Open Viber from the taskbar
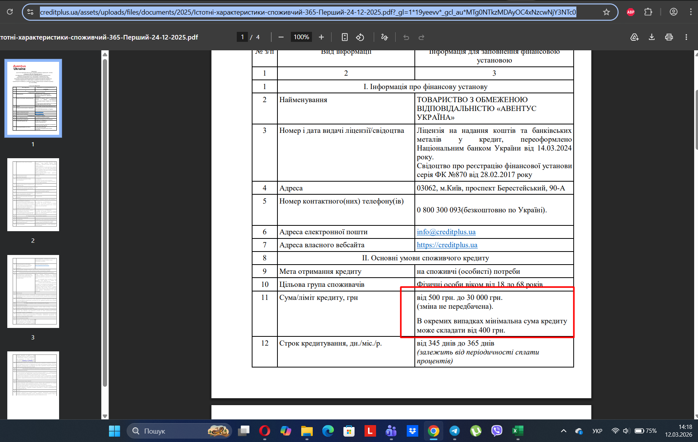Image resolution: width=698 pixels, height=442 pixels. click(497, 431)
